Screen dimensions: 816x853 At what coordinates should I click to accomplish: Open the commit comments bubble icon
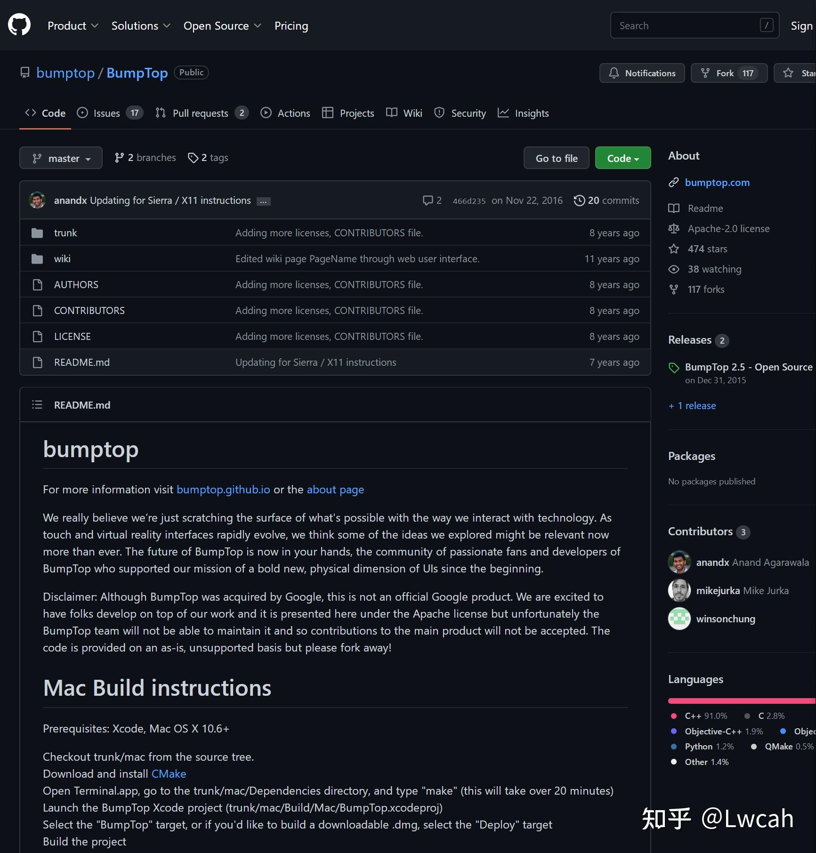click(428, 201)
